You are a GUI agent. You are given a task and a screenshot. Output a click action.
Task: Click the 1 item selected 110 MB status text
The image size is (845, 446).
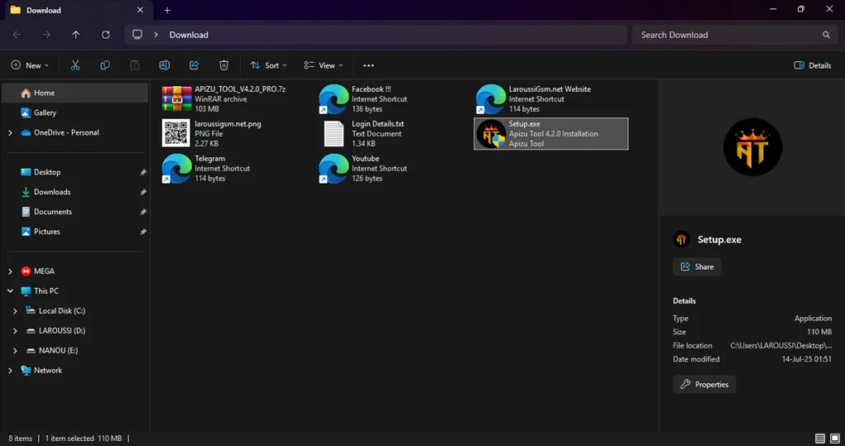[x=83, y=439]
